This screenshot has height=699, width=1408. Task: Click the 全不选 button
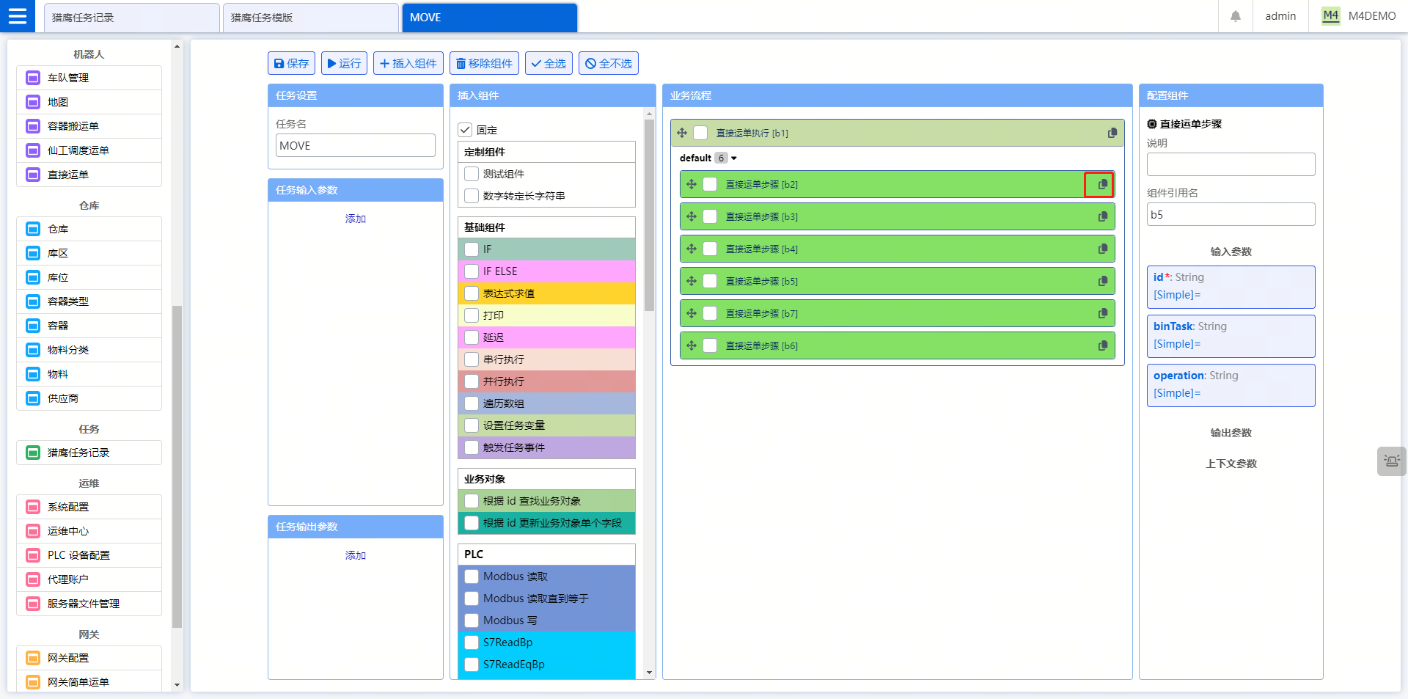(x=609, y=63)
